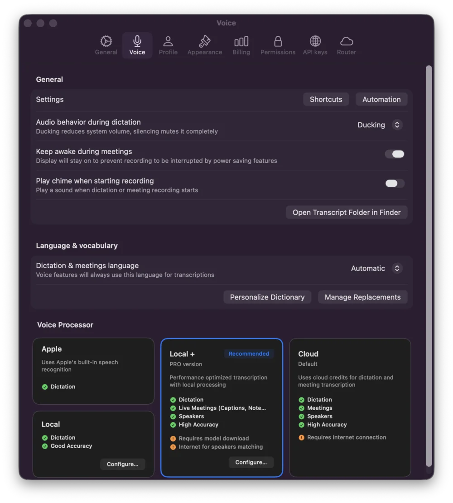Screen dimensions: 453x503
Task: Open Personalize Dictionary
Action: (x=267, y=297)
